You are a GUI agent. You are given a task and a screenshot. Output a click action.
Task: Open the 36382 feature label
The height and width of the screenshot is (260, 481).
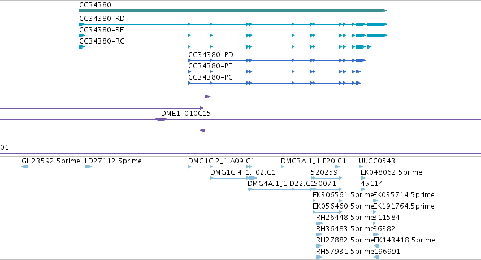(384, 229)
